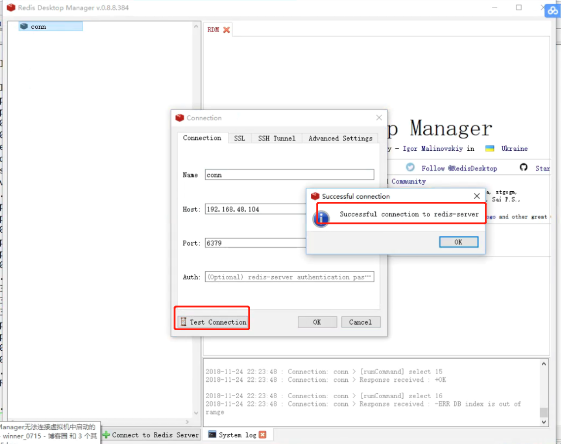Click the Redis icon in Connection dialog title
This screenshot has height=444, width=561.
(x=180, y=118)
